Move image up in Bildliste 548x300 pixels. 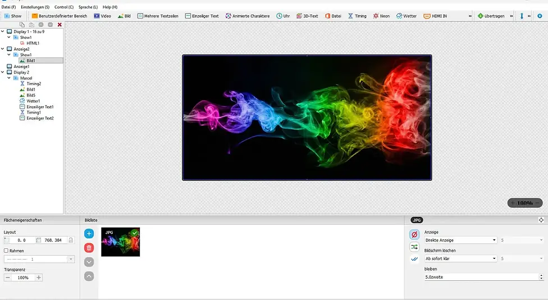pyautogui.click(x=89, y=276)
